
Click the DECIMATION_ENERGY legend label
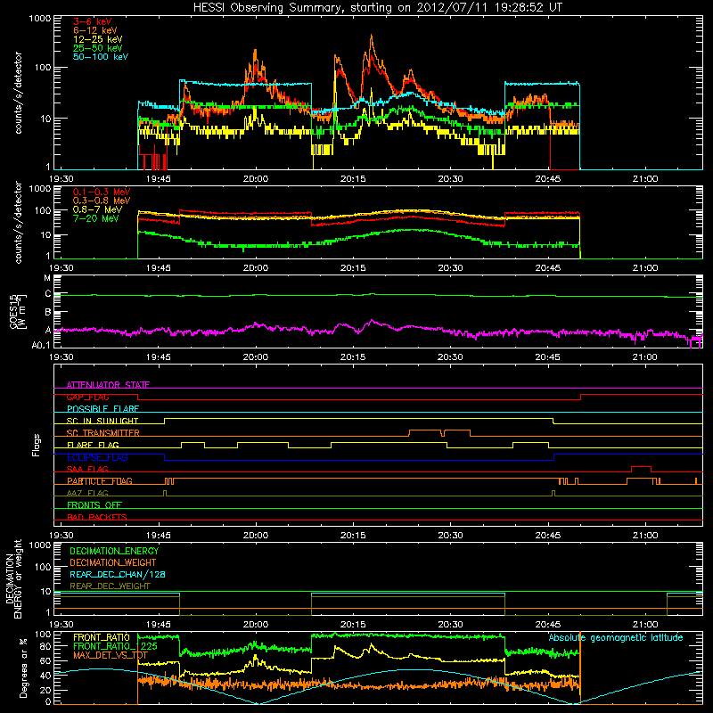pyautogui.click(x=114, y=551)
